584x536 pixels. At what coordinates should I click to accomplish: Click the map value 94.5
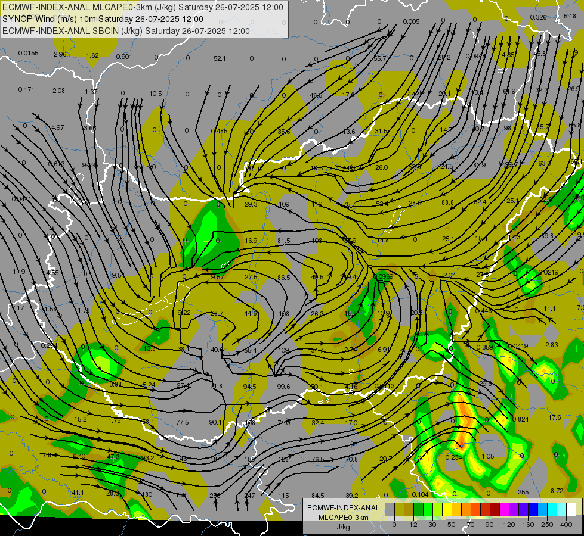tap(249, 387)
